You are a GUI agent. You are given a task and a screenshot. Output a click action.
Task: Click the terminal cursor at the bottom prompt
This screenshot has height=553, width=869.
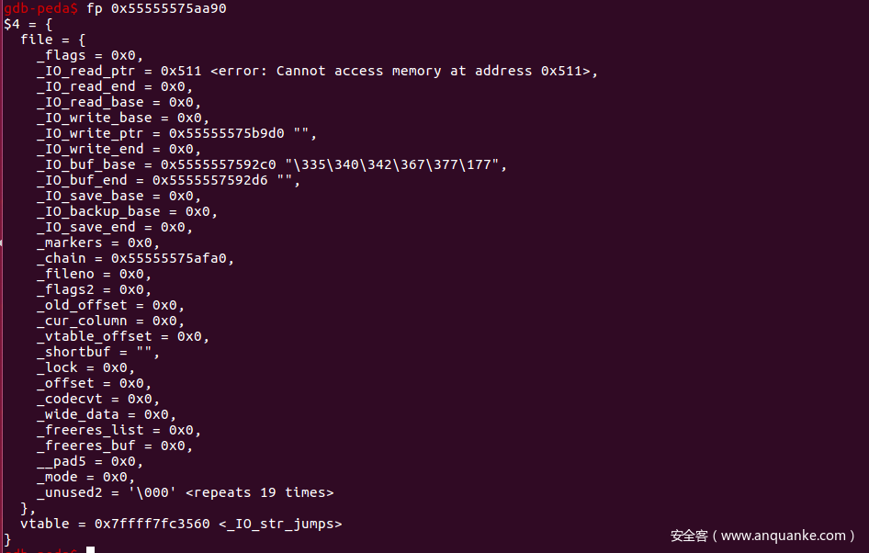point(90,549)
